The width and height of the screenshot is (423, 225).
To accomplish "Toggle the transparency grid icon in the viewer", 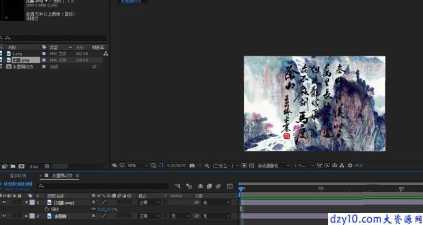I will pos(252,166).
